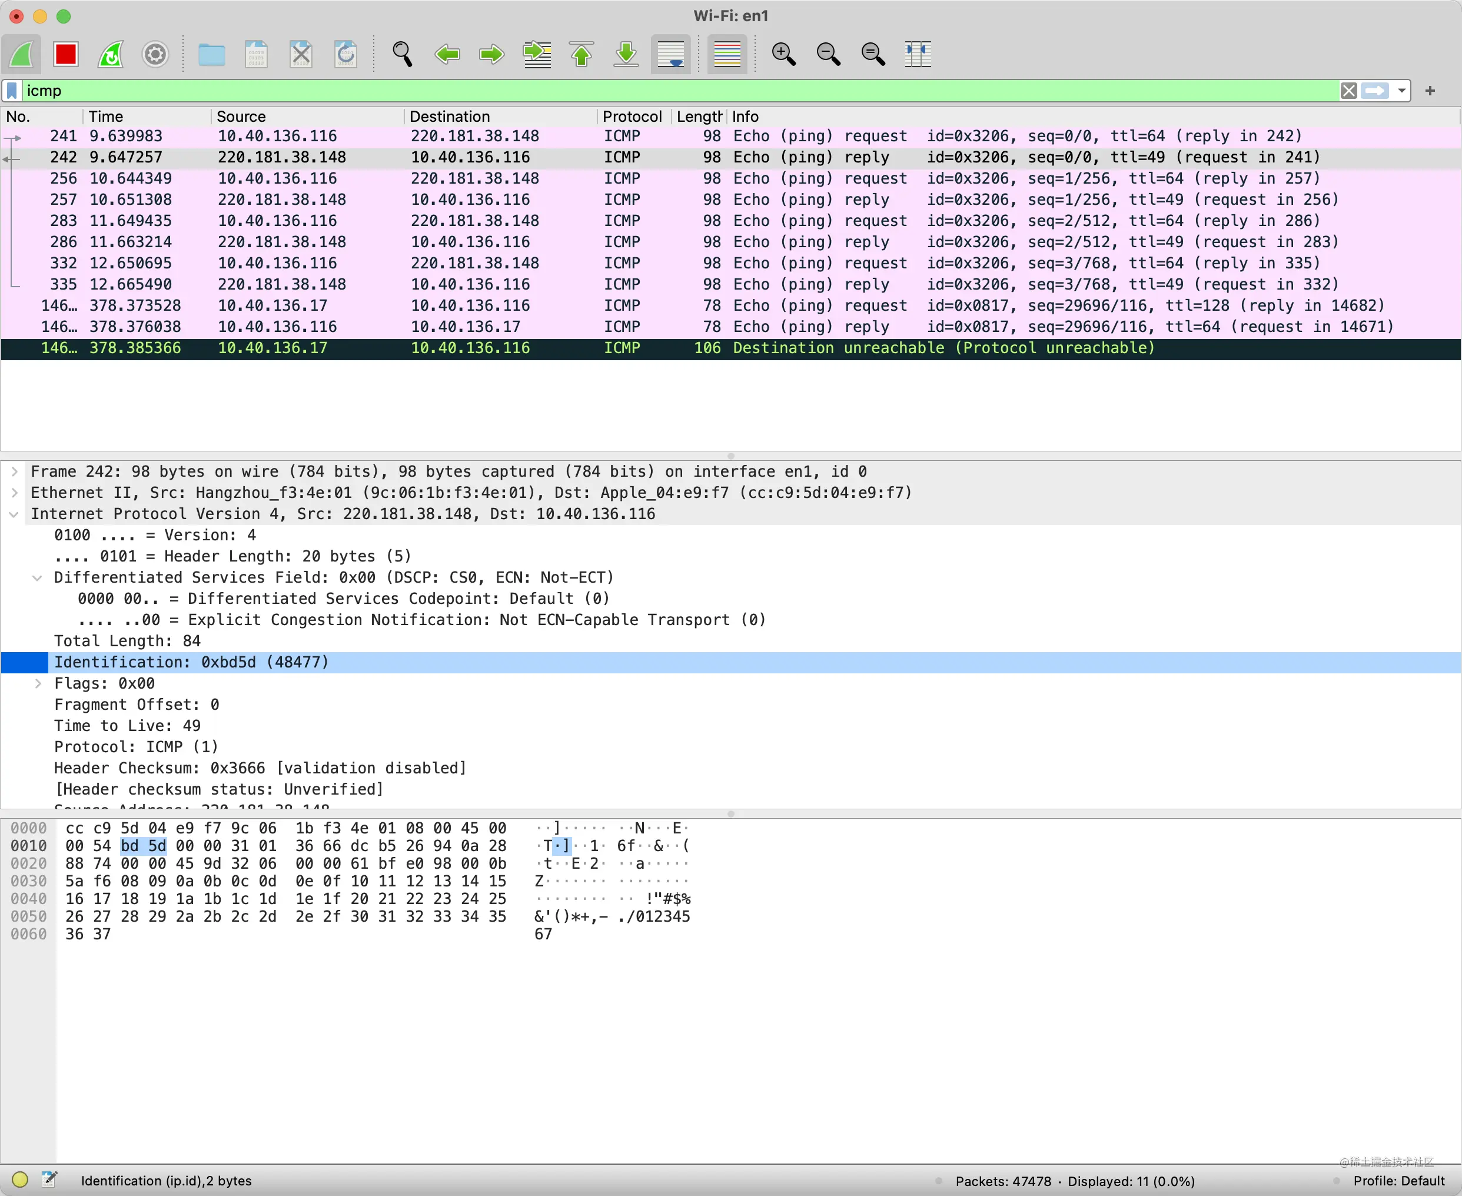Click the Packets: 47478 status text
Screen dimensions: 1462x1196
pos(1003,1181)
